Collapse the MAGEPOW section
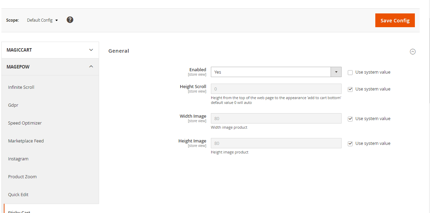 50,67
